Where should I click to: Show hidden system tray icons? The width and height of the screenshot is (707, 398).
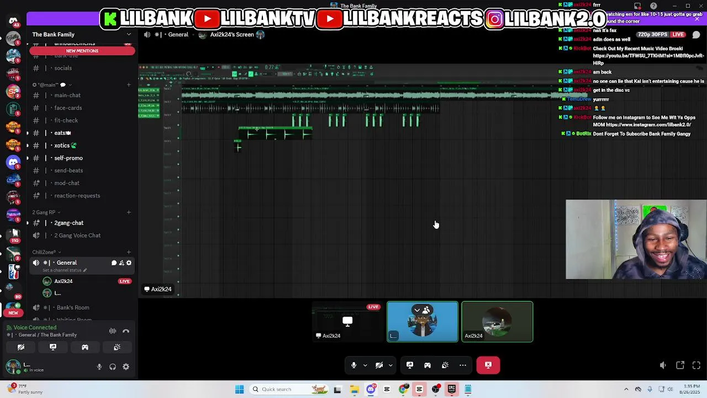click(626, 389)
